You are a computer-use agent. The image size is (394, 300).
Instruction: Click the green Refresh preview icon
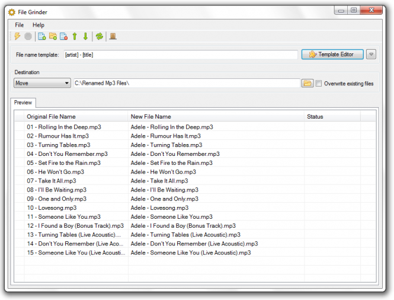point(99,37)
